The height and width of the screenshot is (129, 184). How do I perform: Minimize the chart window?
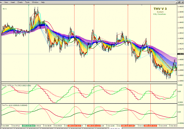point(177,2)
